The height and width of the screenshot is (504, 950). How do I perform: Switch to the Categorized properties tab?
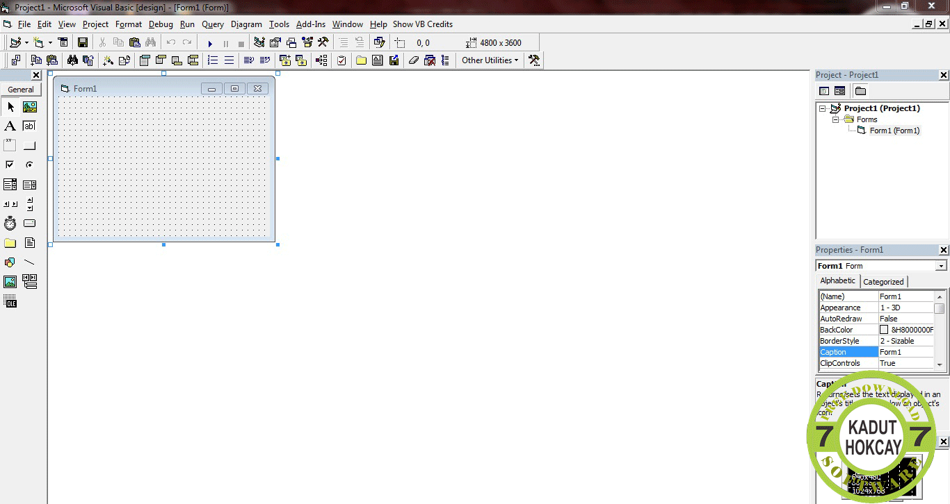tap(883, 282)
